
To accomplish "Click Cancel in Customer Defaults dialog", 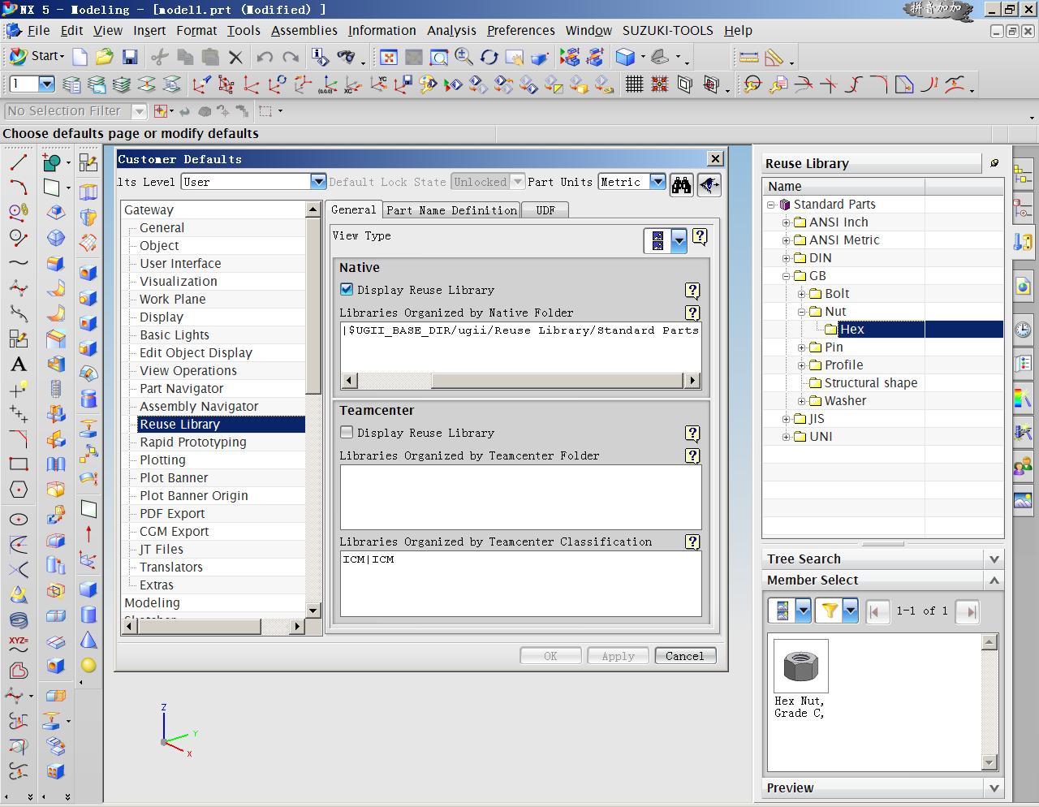I will (x=685, y=656).
